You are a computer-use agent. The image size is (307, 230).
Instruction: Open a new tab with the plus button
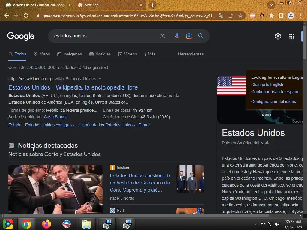(x=153, y=5)
